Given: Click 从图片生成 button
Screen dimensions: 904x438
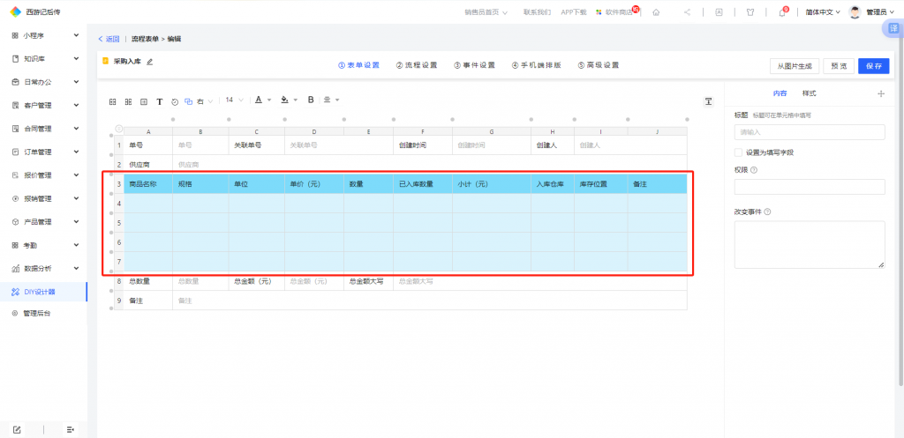Looking at the screenshot, I should pyautogui.click(x=795, y=66).
